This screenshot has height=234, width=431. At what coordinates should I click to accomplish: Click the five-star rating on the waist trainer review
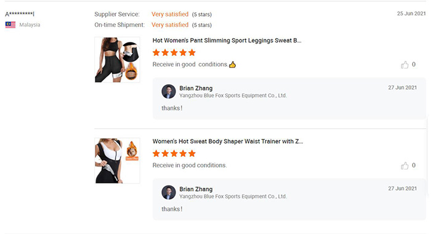click(x=174, y=153)
